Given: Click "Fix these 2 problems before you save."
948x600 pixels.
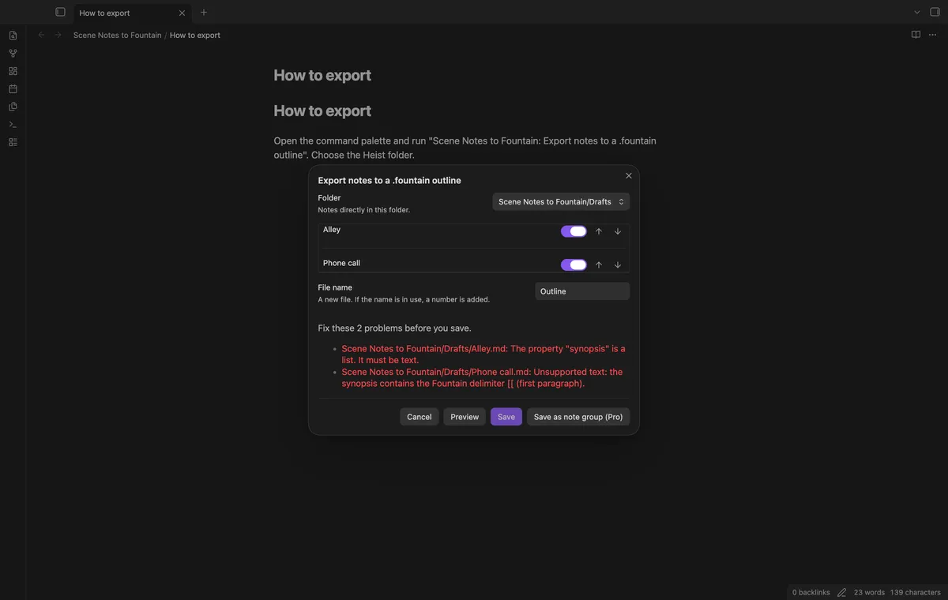Looking at the screenshot, I should tap(395, 328).
